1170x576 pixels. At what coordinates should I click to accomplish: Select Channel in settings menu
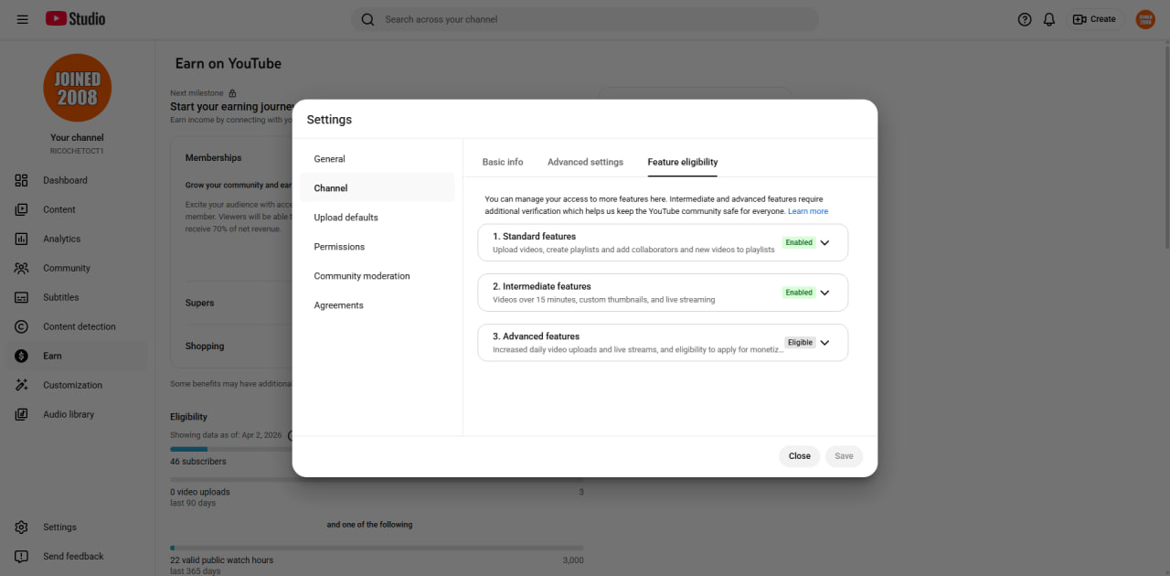click(x=378, y=188)
